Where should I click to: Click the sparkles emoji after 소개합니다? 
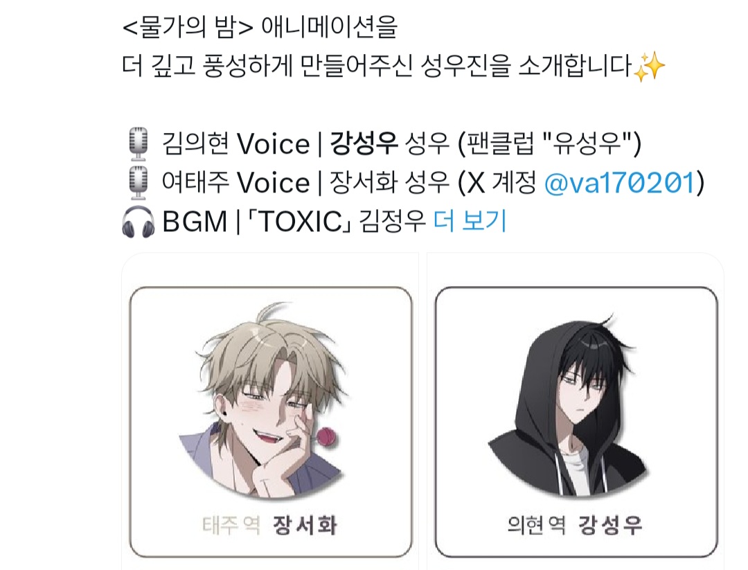pyautogui.click(x=649, y=66)
